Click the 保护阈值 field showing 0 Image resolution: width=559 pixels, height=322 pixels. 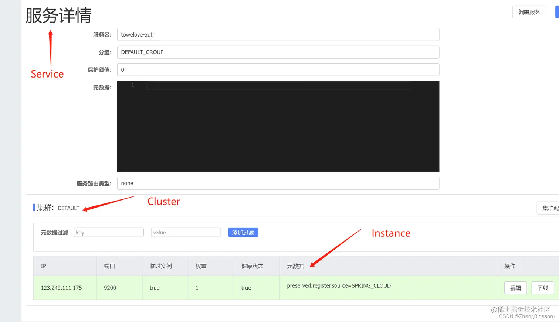pyautogui.click(x=278, y=70)
